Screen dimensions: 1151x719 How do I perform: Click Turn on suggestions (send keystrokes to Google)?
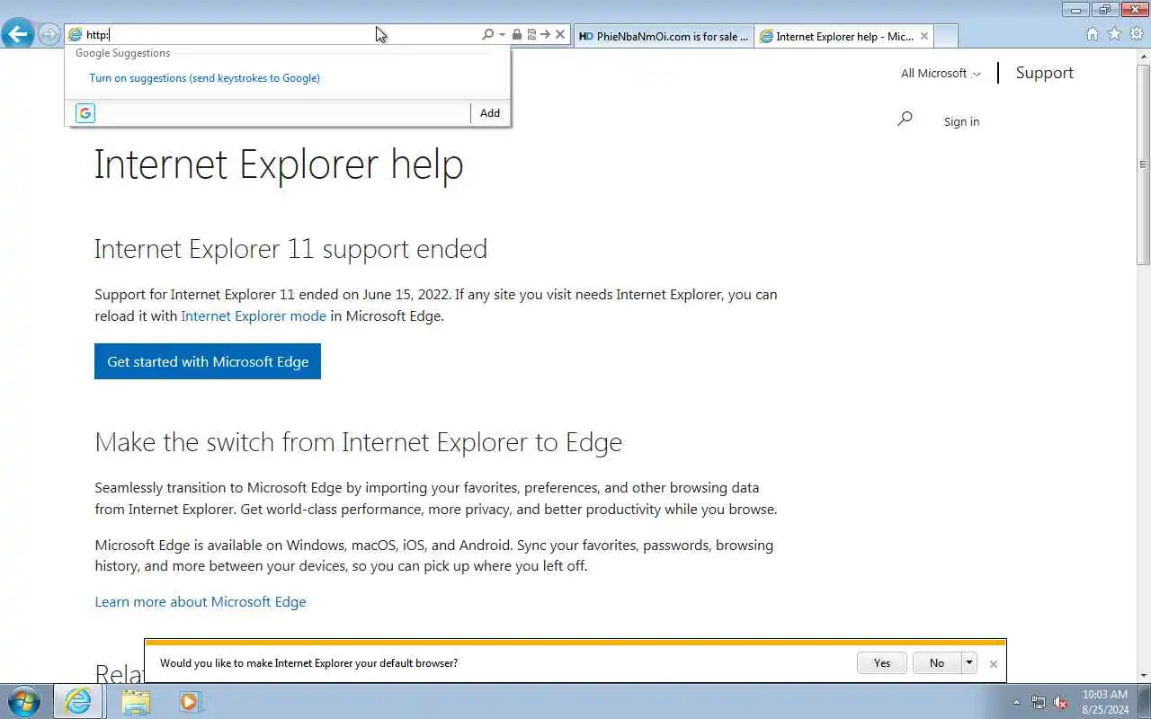pyautogui.click(x=204, y=78)
